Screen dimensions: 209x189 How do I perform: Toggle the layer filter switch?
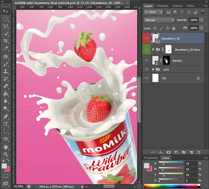[x=202, y=12]
